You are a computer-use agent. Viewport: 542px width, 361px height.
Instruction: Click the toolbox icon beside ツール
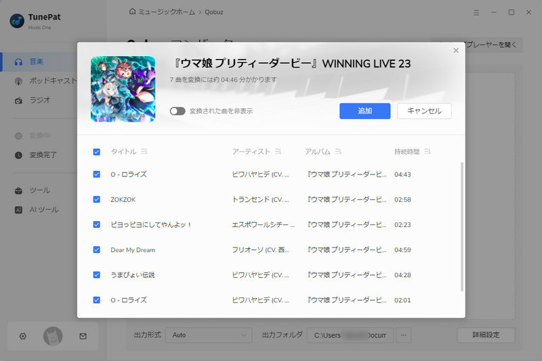click(18, 191)
